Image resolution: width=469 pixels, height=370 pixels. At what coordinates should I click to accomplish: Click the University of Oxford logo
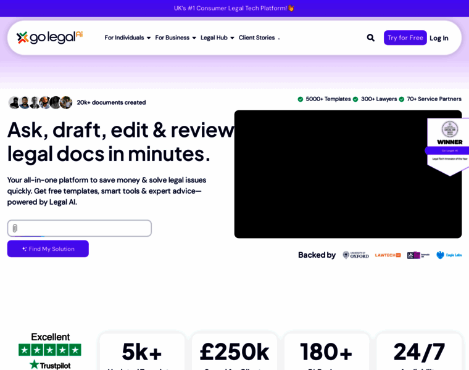coord(355,255)
